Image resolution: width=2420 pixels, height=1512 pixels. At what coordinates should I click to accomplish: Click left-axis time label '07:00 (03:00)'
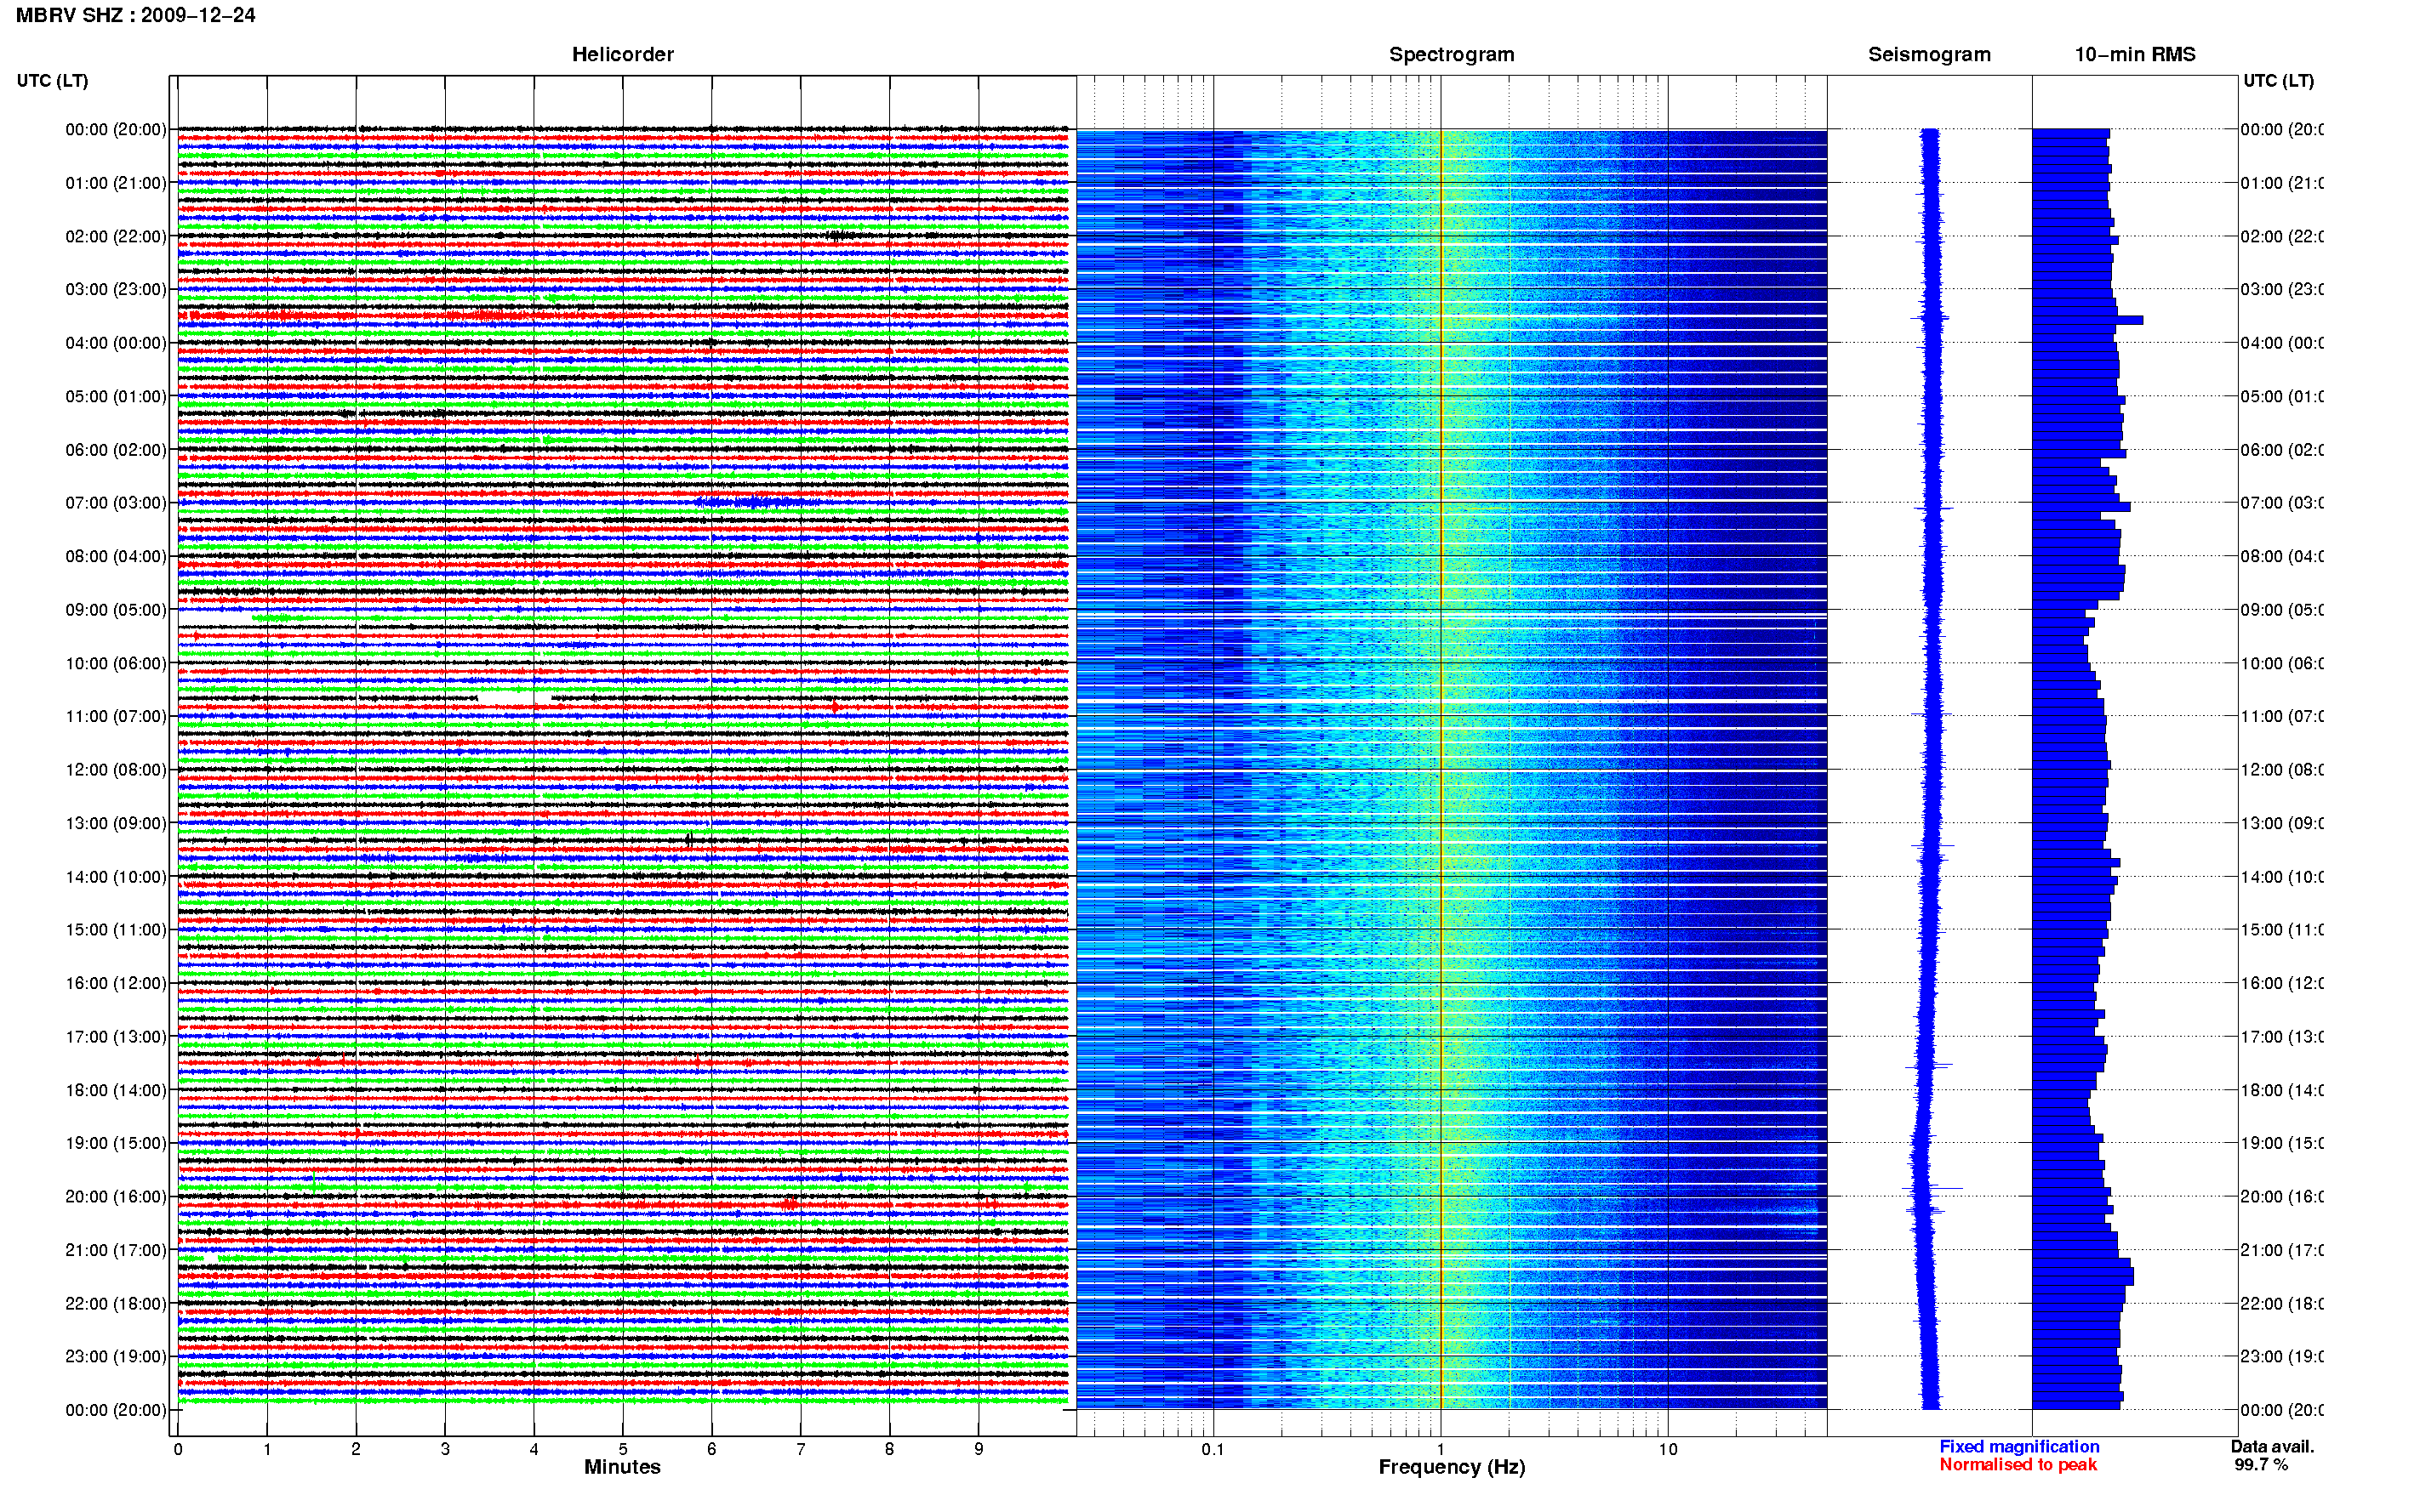coord(116,502)
